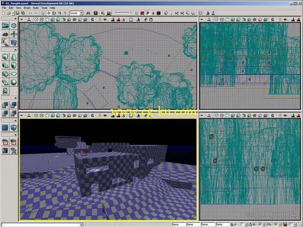Select the Translate widget mode icon
The image size is (303, 227).
(x=49, y=13)
